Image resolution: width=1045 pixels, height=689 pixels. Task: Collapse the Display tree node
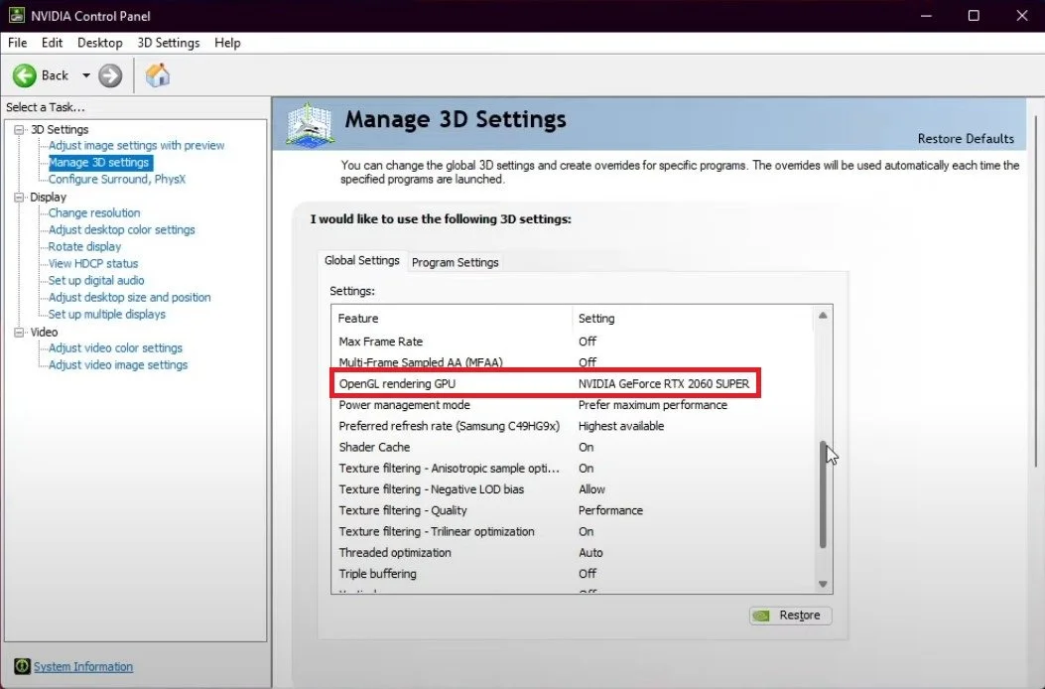pyautogui.click(x=19, y=198)
